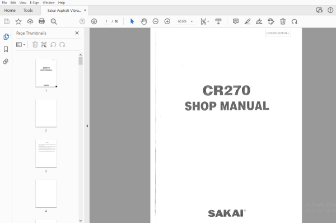Print the document with the printer icon
This screenshot has width=336, height=223.
[41, 21]
